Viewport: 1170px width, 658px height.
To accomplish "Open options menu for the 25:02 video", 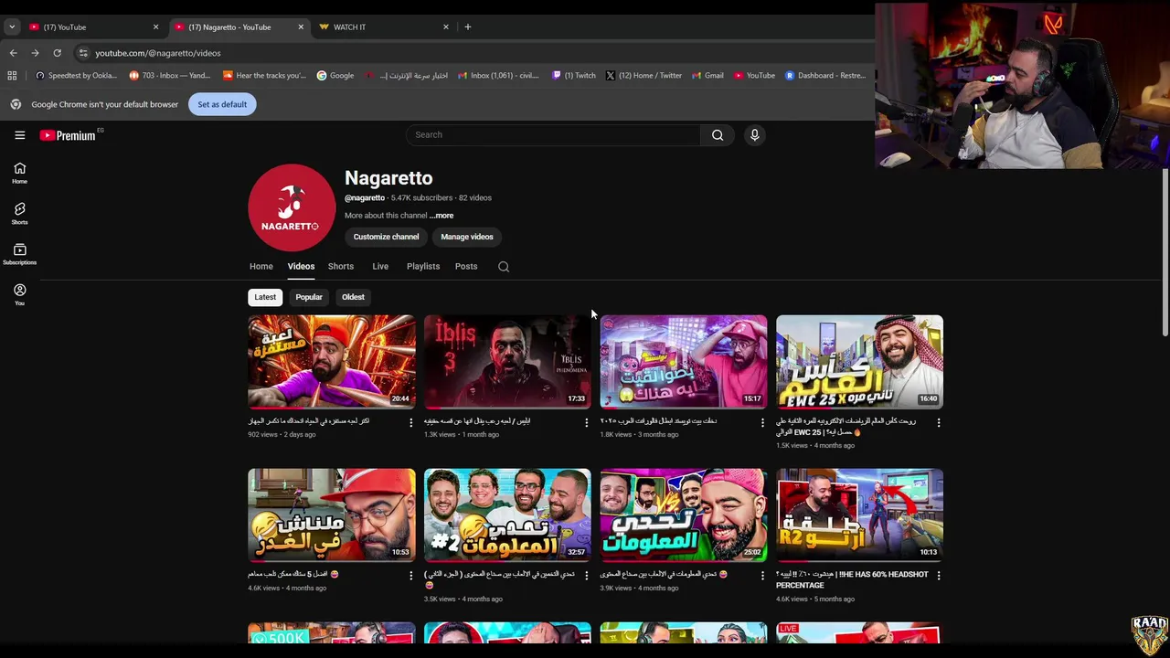I will [762, 576].
